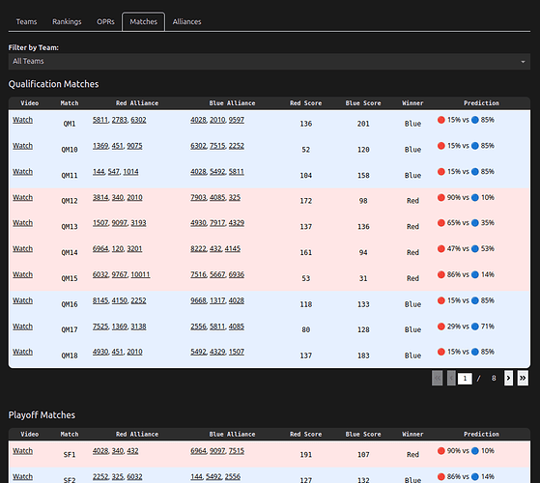Sort by Prediction column in qualification table
This screenshot has width=540, height=483.
[x=481, y=103]
